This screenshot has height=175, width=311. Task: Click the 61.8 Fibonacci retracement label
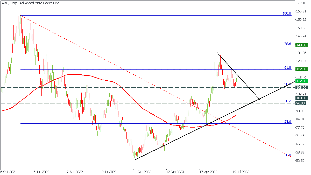(x=288, y=67)
